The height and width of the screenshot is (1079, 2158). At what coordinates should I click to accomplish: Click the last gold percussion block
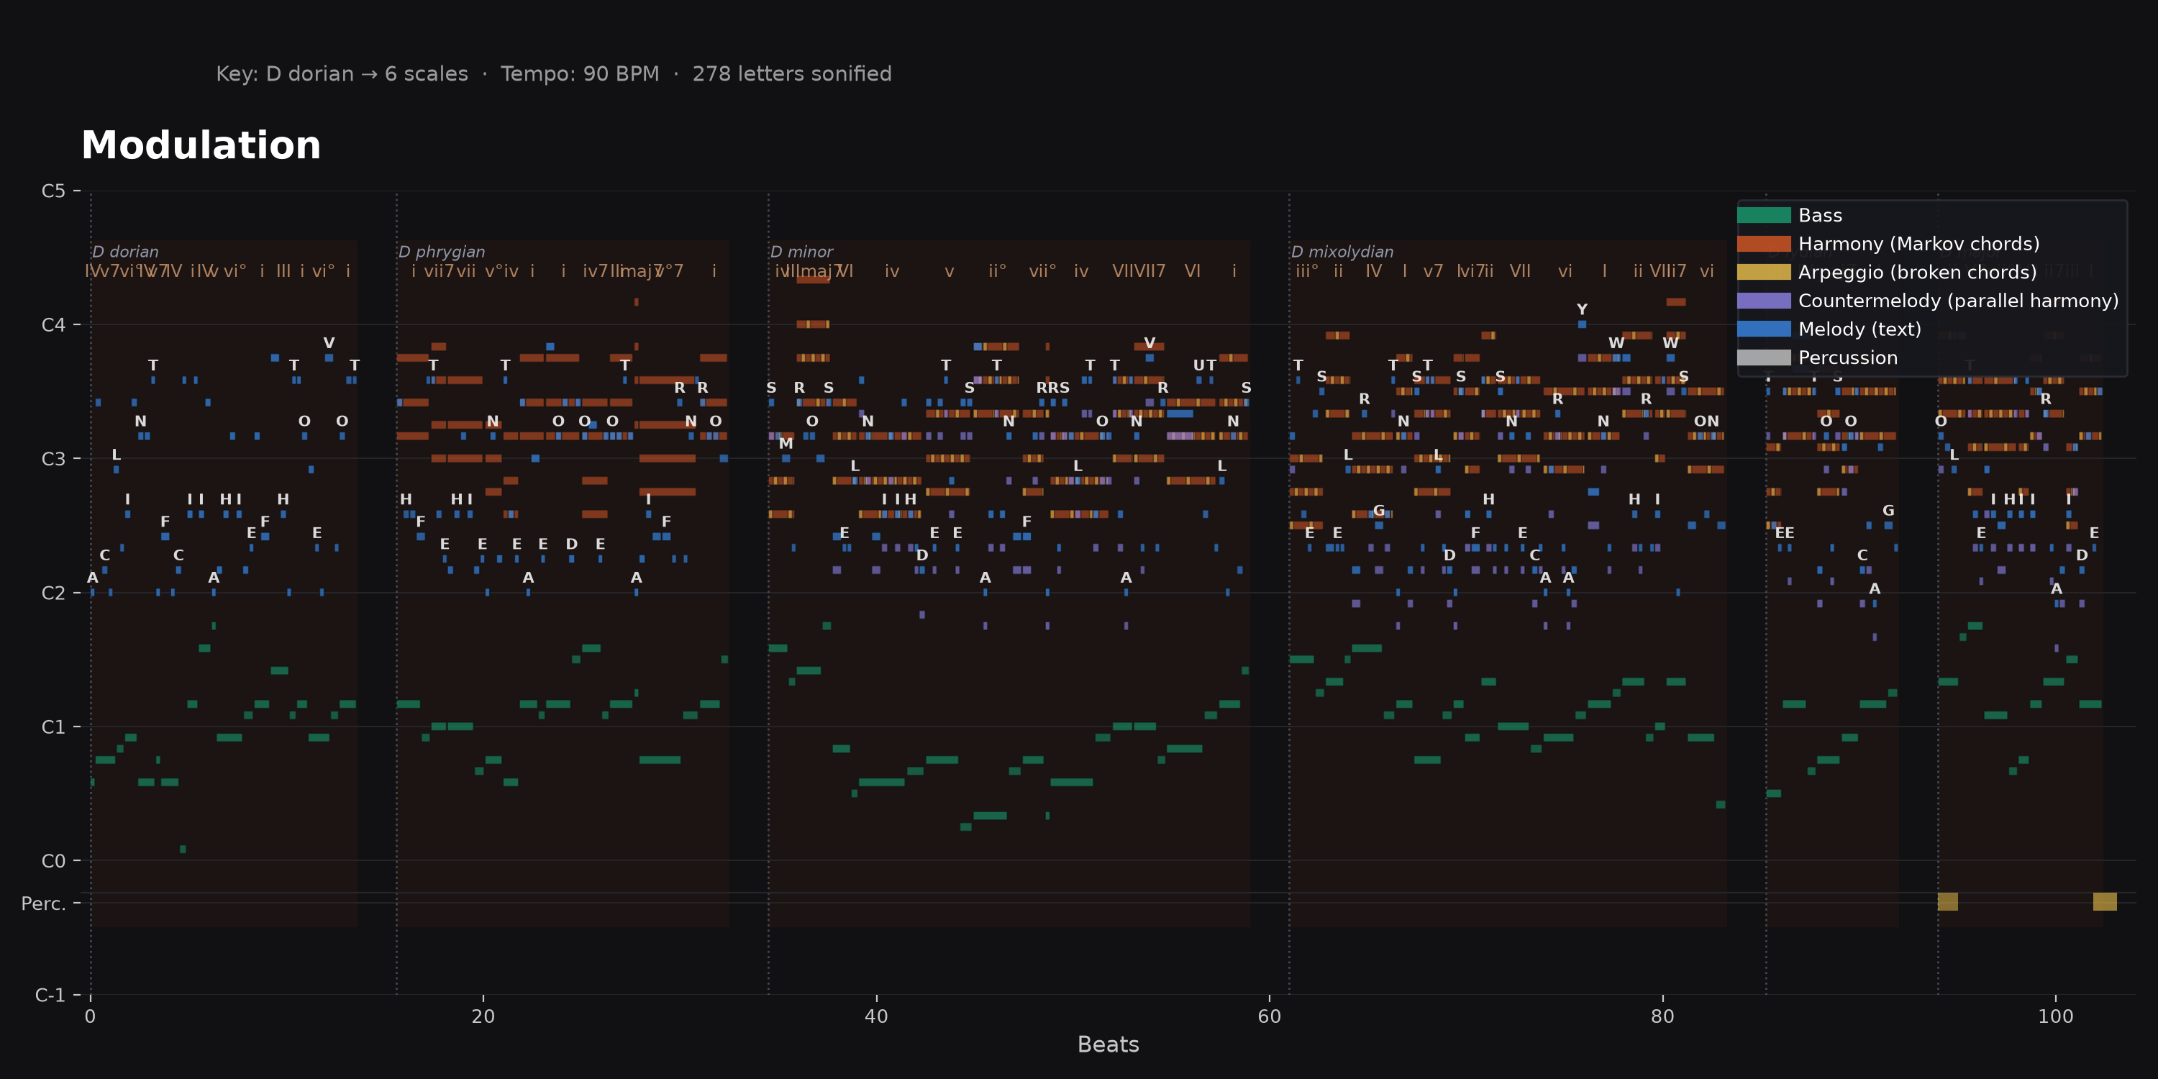[x=2104, y=901]
